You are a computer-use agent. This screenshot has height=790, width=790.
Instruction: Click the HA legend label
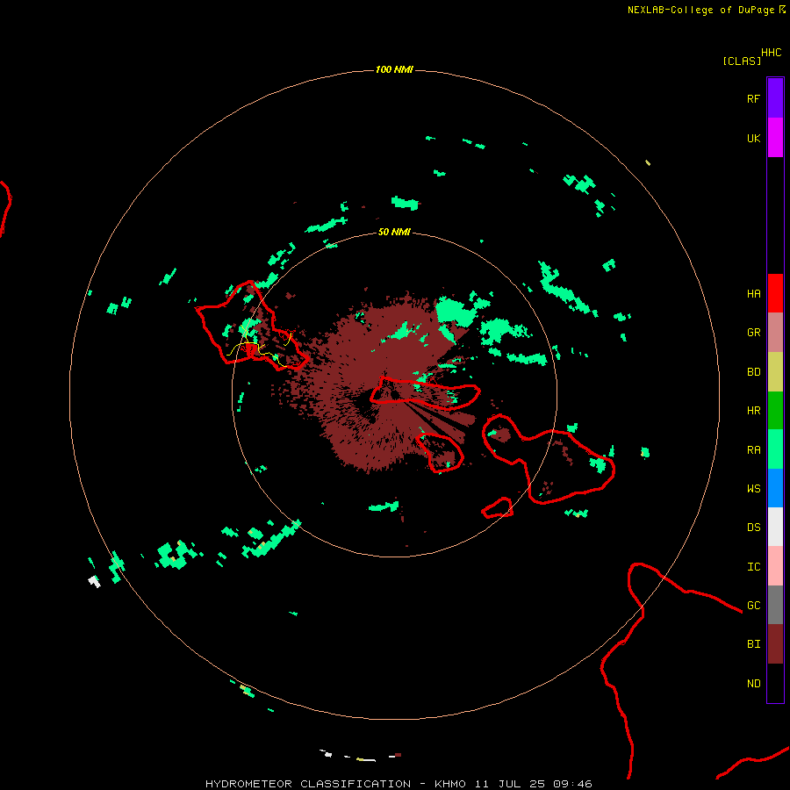point(753,294)
